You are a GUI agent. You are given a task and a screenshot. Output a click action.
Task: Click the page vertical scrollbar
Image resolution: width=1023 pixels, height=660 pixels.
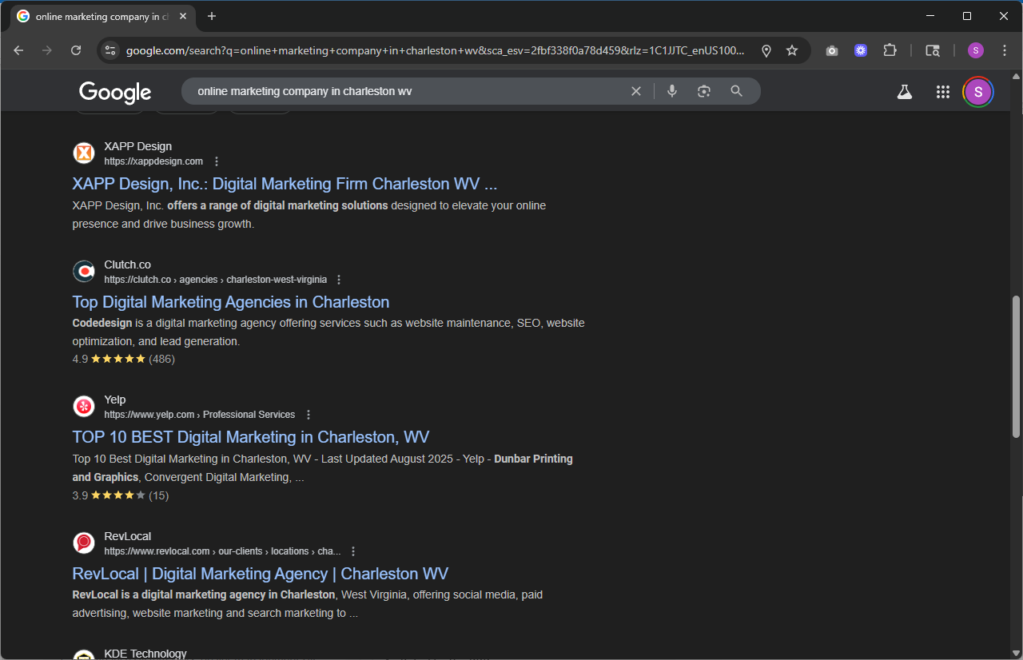1016,368
